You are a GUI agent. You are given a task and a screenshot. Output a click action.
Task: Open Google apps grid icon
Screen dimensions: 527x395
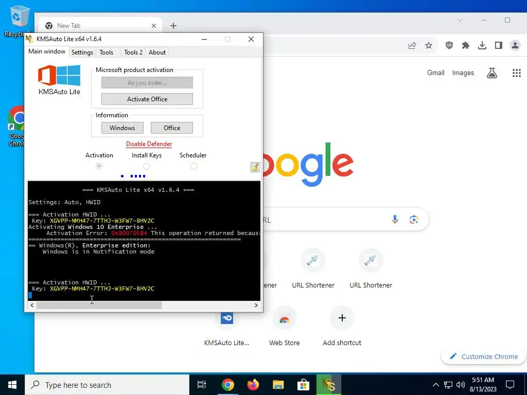[x=517, y=73]
